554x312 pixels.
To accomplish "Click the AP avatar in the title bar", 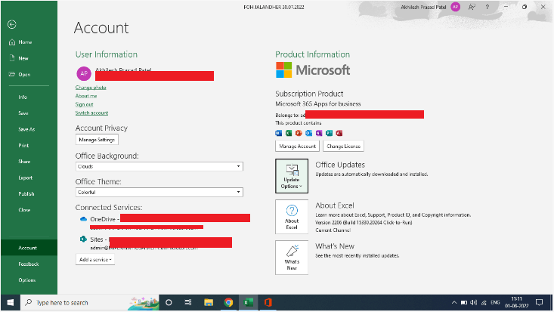I will tap(456, 7).
